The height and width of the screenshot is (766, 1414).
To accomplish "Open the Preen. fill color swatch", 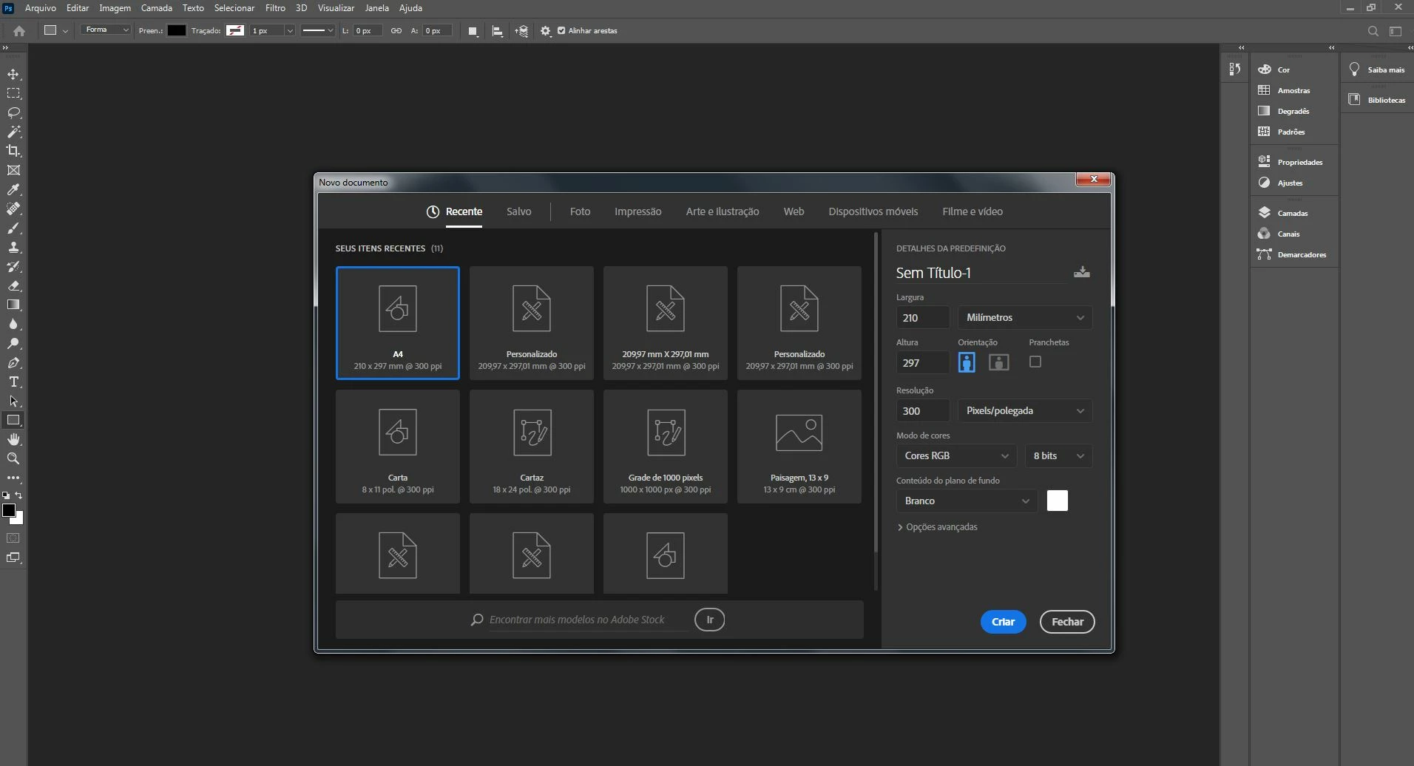I will point(177,30).
